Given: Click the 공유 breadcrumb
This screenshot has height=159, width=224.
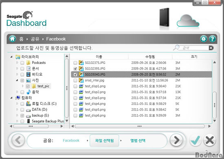Looking at the screenshot, I should tap(35, 39).
